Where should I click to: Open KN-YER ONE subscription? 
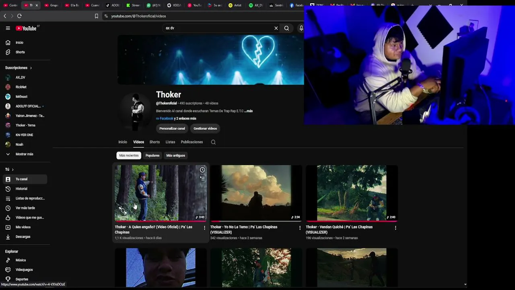tap(24, 135)
